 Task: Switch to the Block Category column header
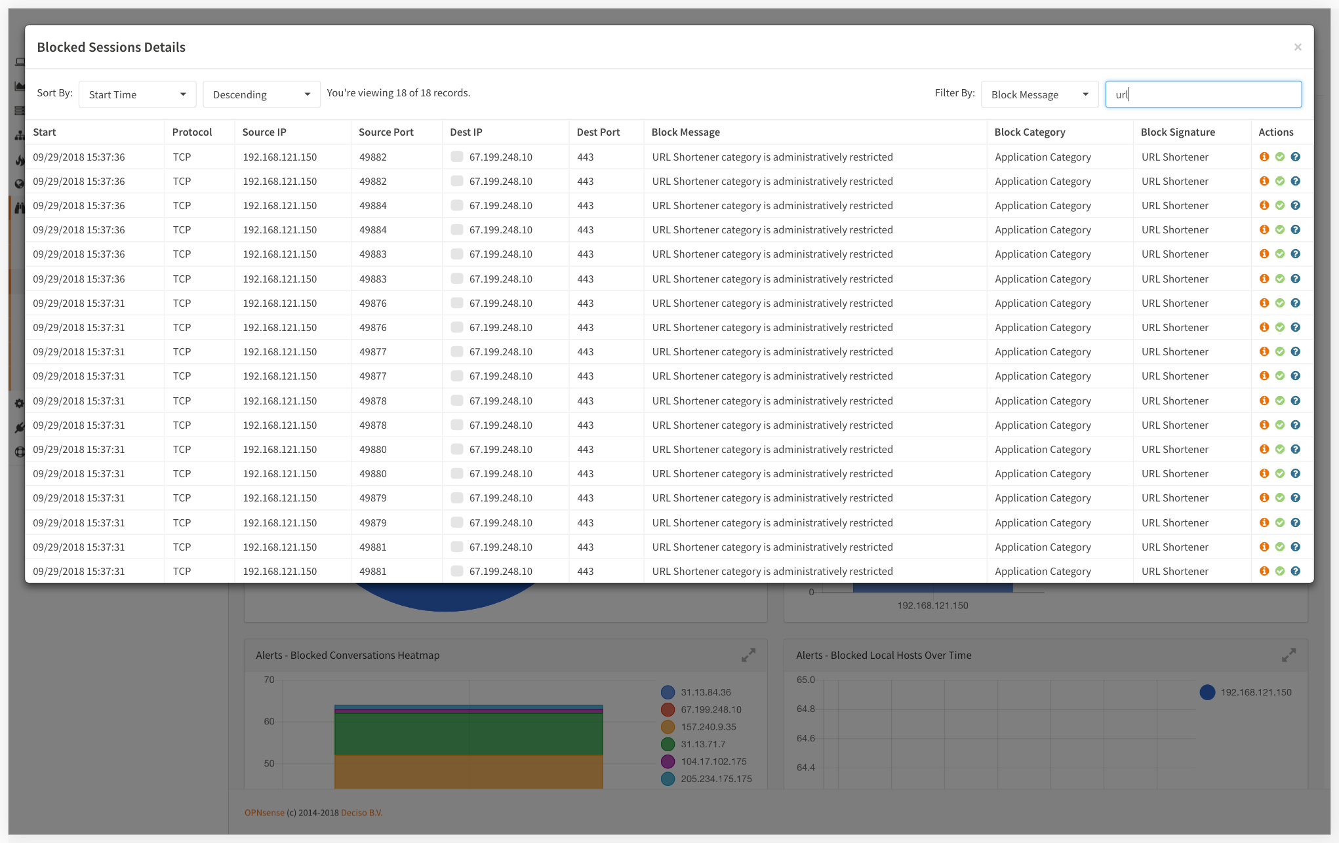click(x=1029, y=132)
